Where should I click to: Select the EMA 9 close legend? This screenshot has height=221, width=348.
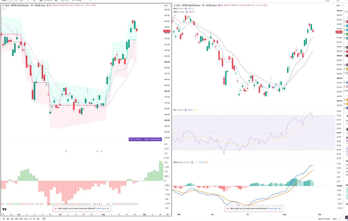pos(178,9)
